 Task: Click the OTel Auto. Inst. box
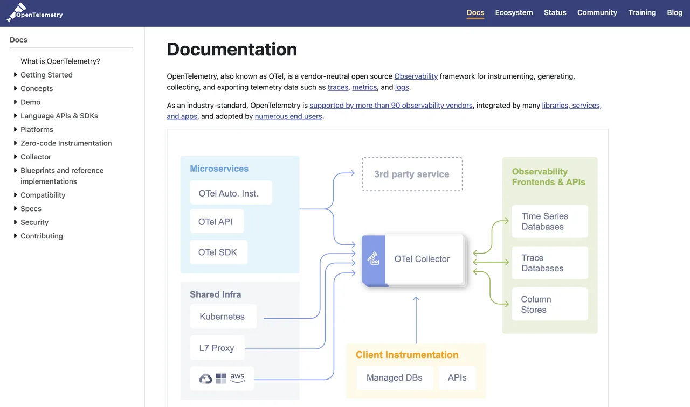point(231,192)
